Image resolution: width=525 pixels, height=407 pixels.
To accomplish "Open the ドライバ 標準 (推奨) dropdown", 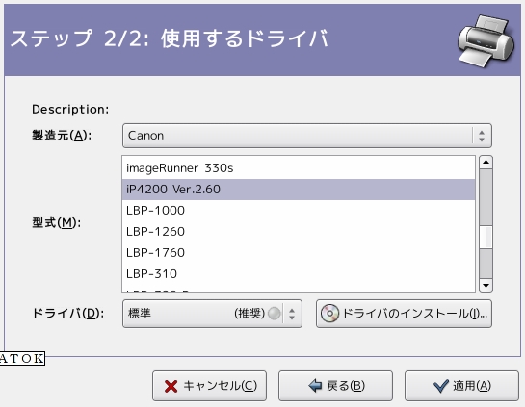I will pyautogui.click(x=212, y=314).
